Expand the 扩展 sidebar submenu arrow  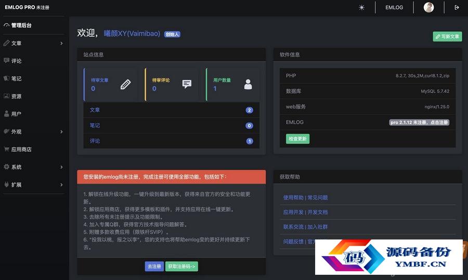pos(61,184)
